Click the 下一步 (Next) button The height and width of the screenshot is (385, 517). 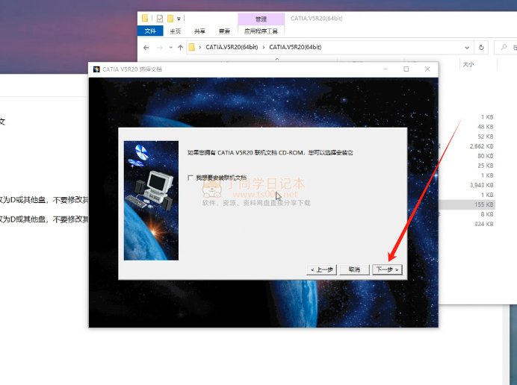pos(387,269)
